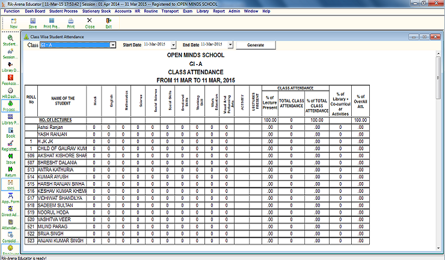Viewport: 445px width, 260px height.
Task: Open the Issue sidebar shortcut
Action: [10, 158]
